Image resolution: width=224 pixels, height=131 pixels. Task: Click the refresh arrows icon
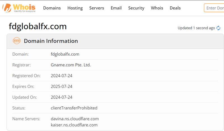[x=218, y=28]
